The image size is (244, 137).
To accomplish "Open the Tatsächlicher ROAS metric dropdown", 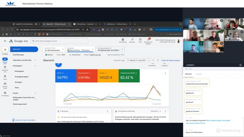I will (129, 73).
